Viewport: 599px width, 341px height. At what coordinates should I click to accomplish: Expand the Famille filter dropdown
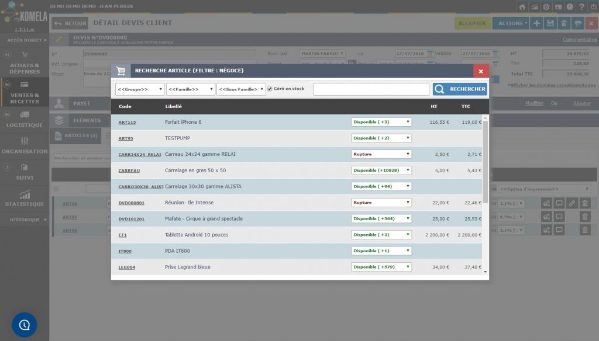click(190, 89)
